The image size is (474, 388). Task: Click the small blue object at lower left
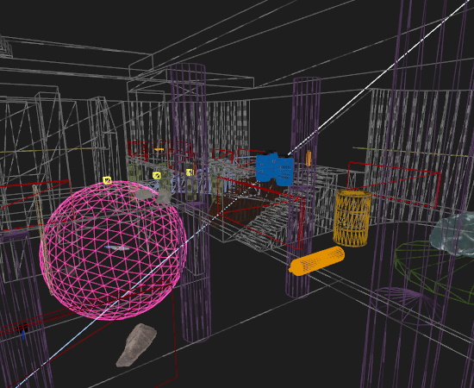coord(23,335)
